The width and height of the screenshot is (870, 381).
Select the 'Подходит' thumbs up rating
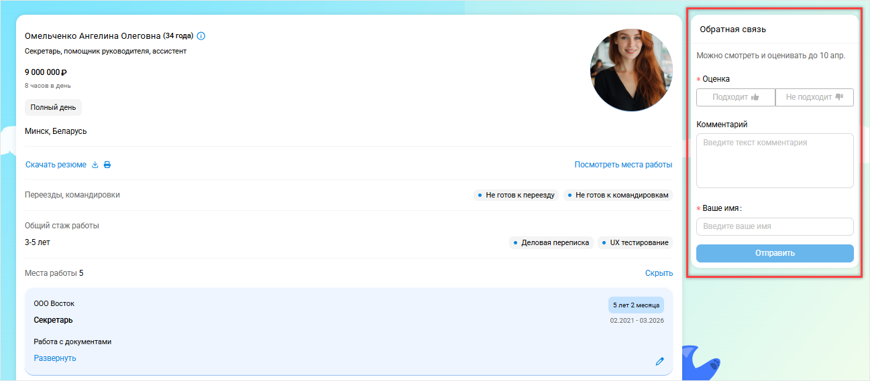[x=735, y=97]
